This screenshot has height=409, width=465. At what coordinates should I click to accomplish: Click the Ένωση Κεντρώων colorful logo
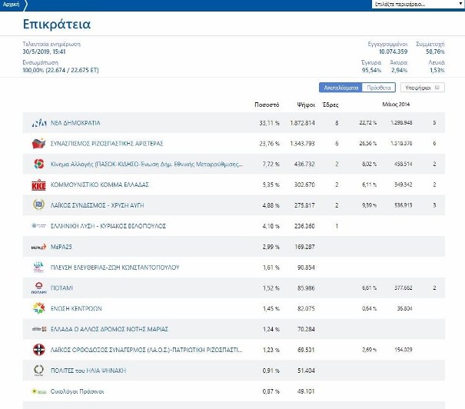tap(39, 308)
